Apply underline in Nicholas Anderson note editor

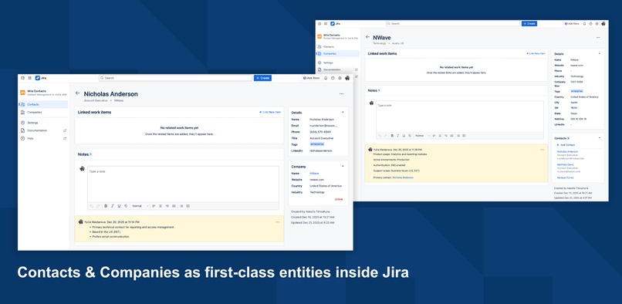click(120, 206)
